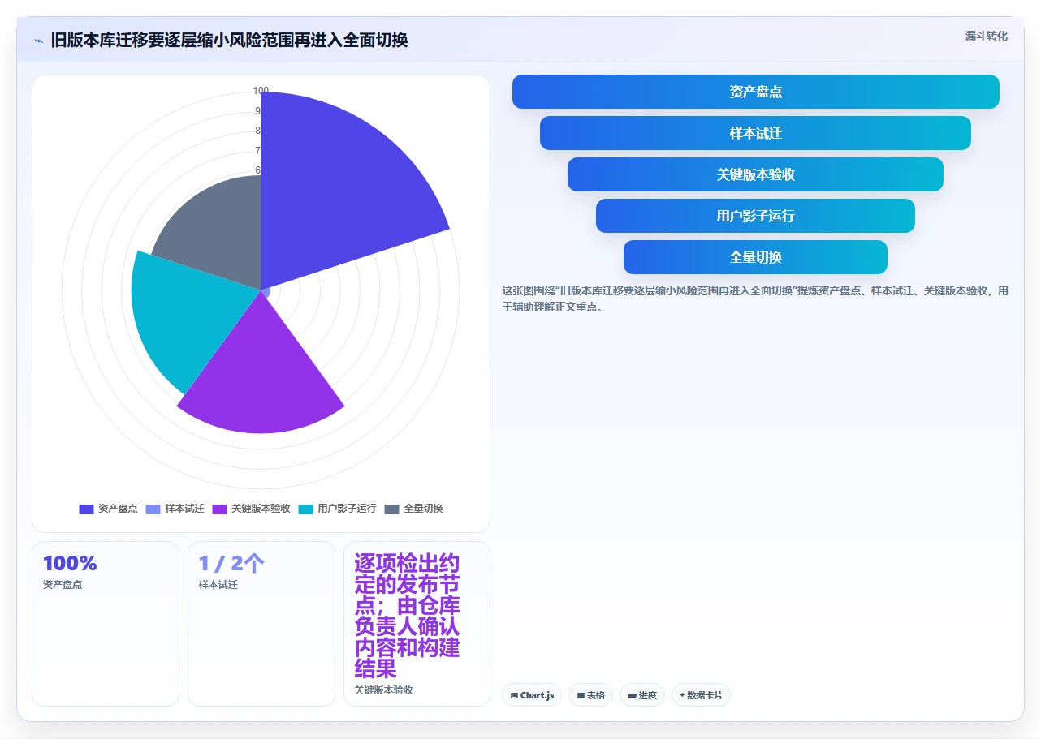The width and height of the screenshot is (1041, 739).
Task: Open the 100% 资产盘点 data card
Action: click(106, 623)
